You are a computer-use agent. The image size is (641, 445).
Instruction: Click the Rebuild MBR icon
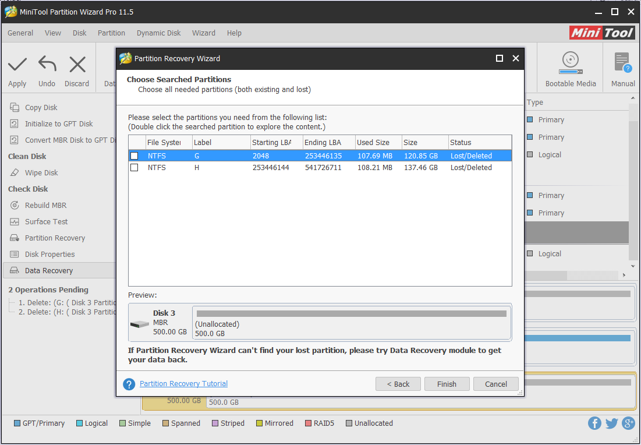(15, 206)
